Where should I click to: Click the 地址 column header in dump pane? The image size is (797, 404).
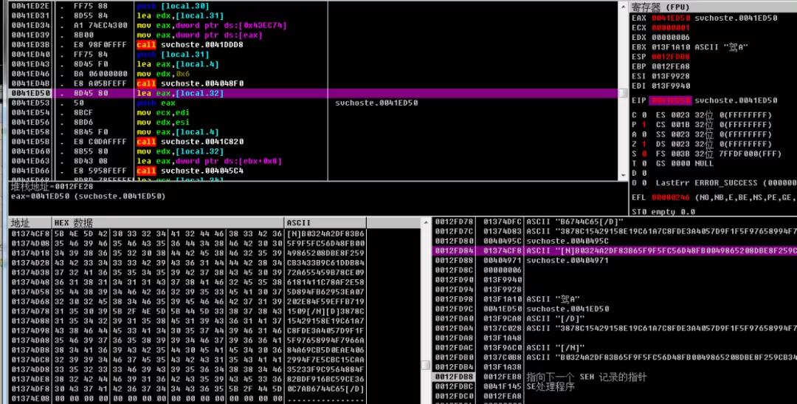point(21,222)
